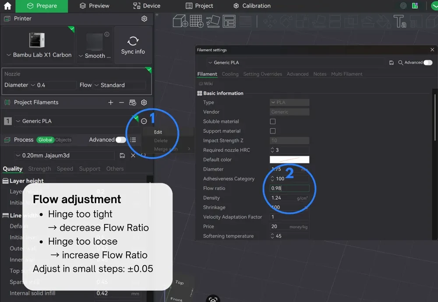The width and height of the screenshot is (438, 302).
Task: Switch to the Cooling tab
Action: point(230,74)
